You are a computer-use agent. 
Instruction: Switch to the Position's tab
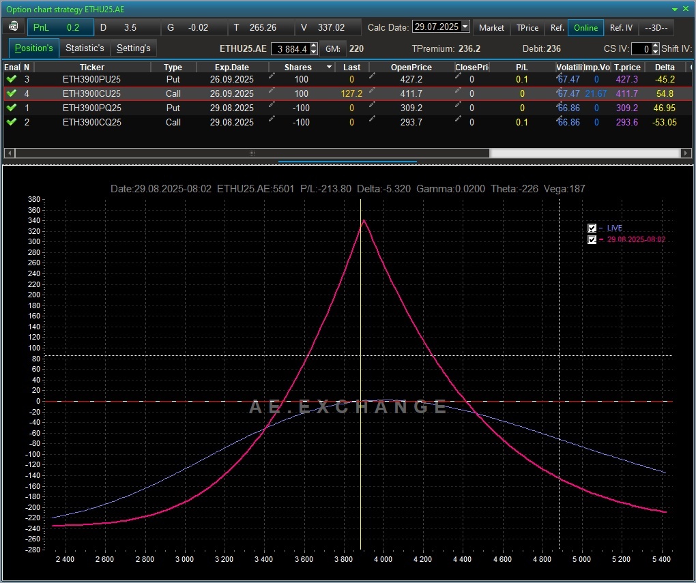click(x=33, y=48)
